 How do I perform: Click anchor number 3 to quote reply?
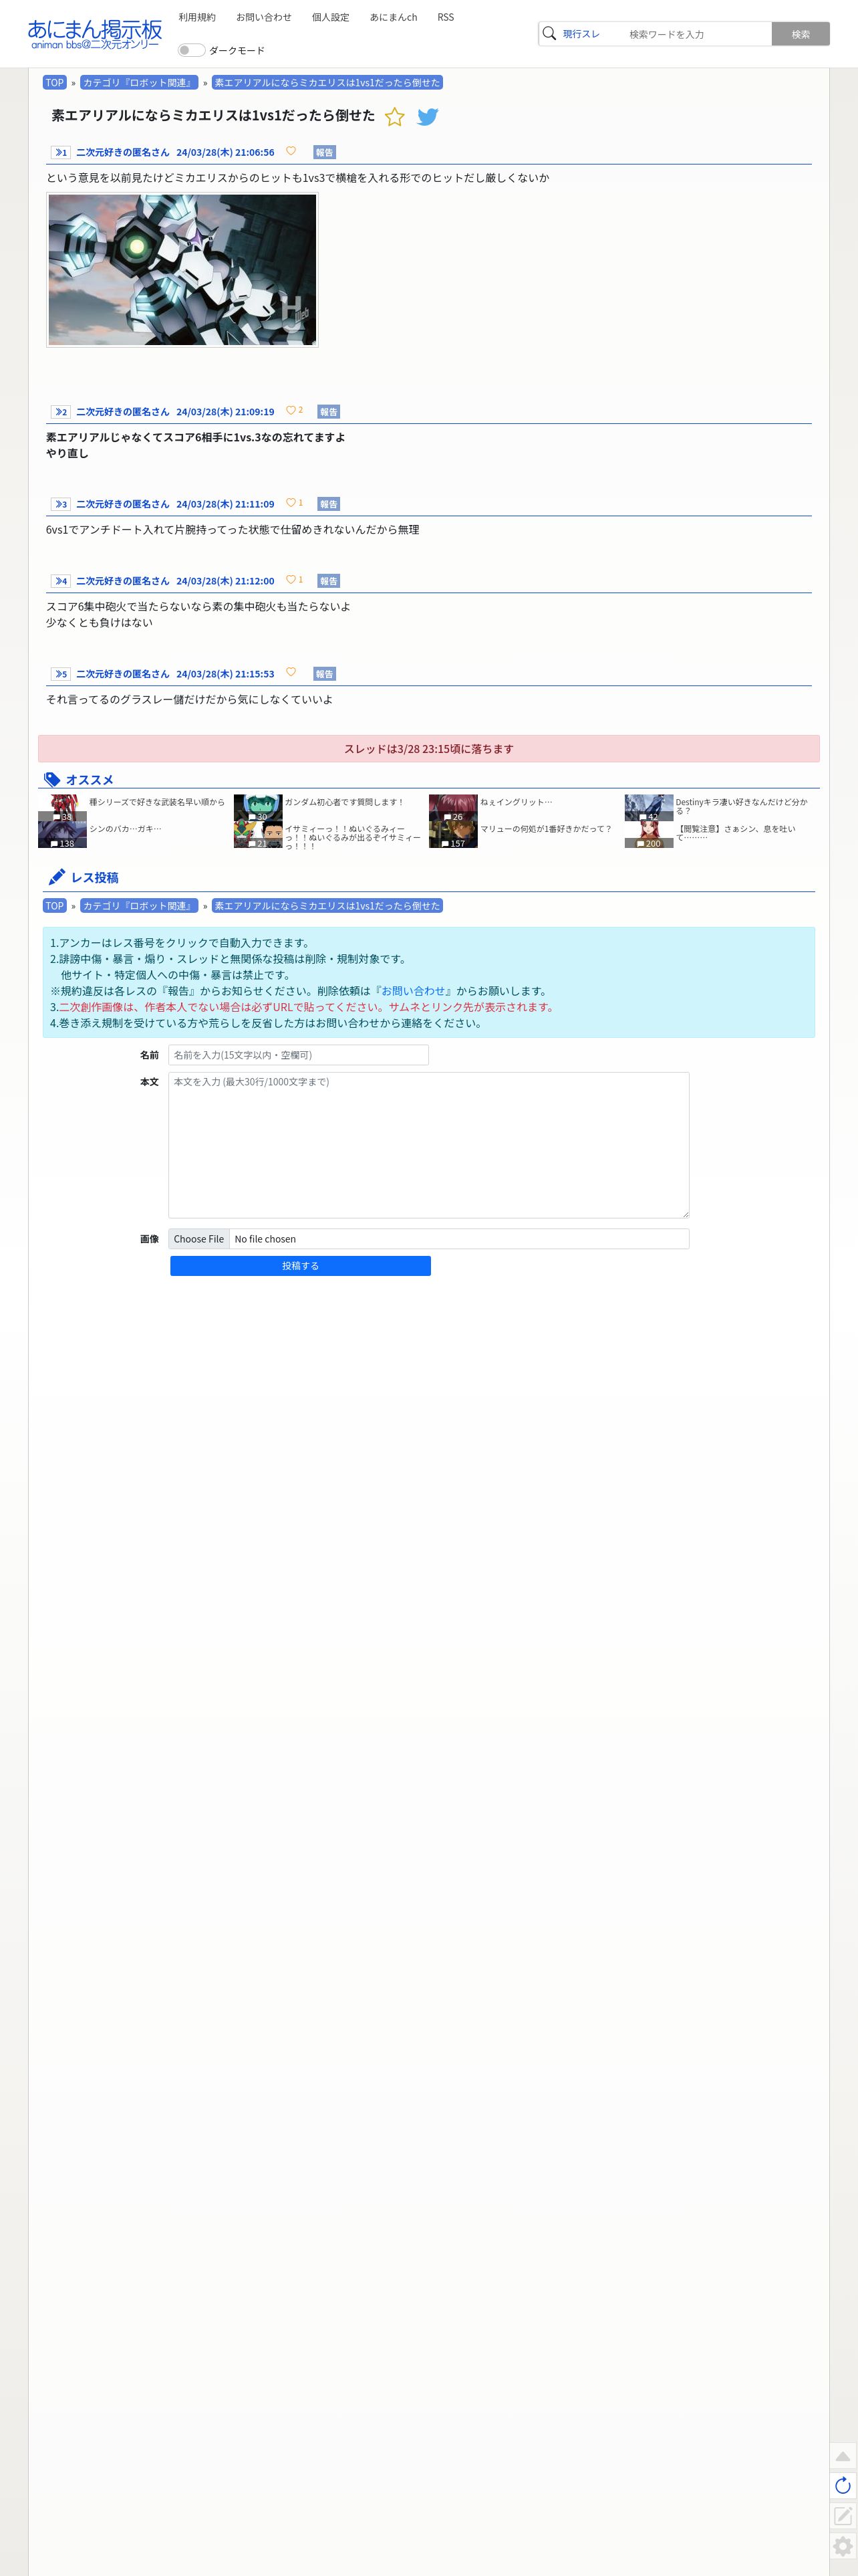click(61, 504)
